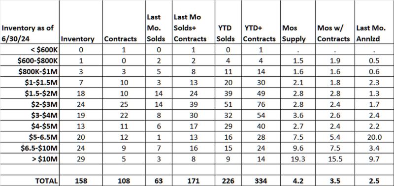Click the Last Mo. Solds header
Image resolution: width=394 pixels, height=186 pixels.
[156, 28]
